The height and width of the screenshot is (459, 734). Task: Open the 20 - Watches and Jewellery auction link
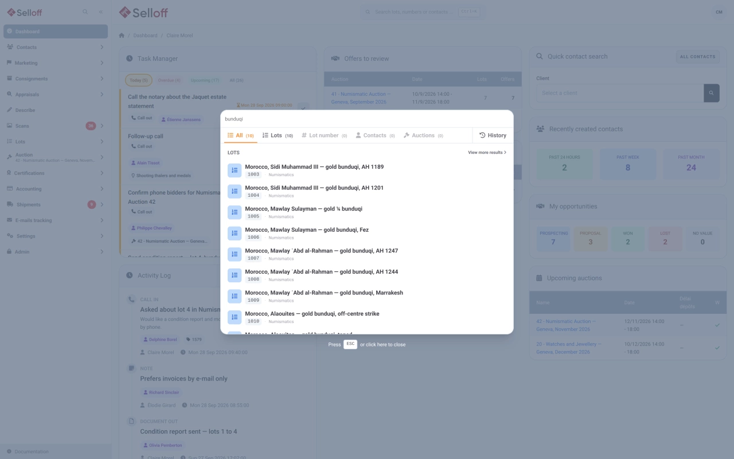569,348
